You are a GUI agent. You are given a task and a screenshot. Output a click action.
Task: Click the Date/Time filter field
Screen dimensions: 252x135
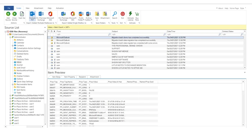pos(194,35)
